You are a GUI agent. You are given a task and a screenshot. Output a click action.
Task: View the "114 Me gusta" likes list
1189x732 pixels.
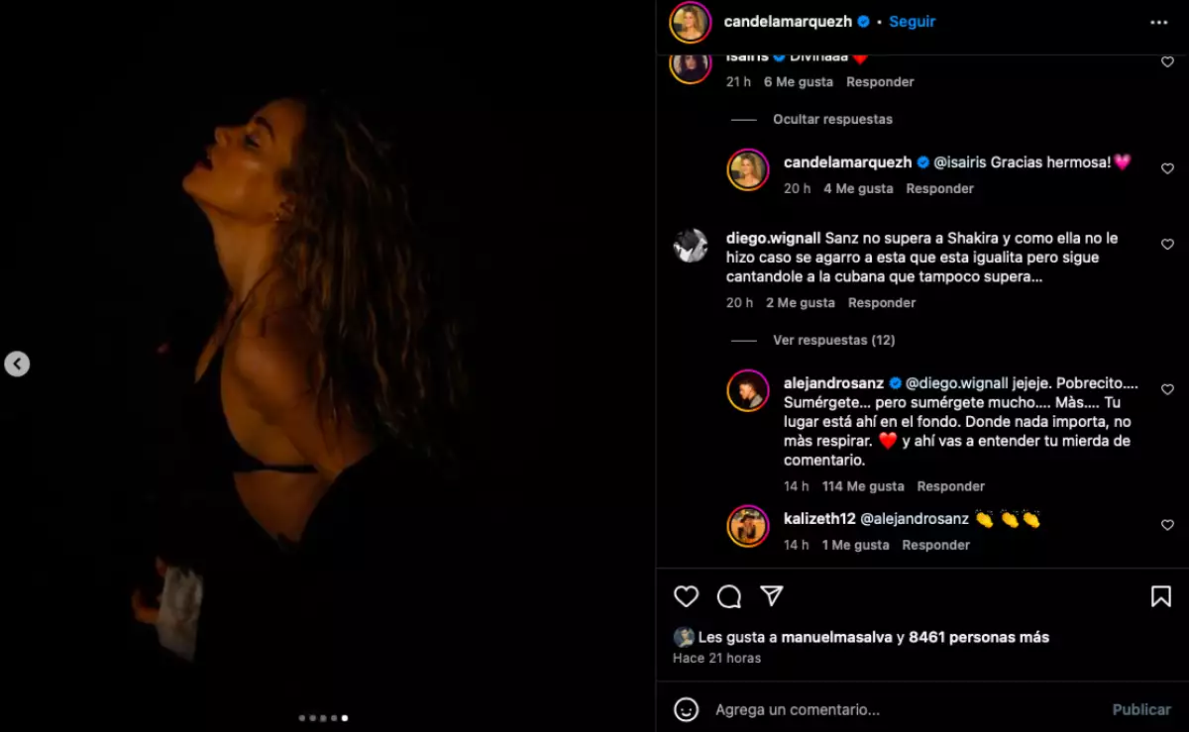863,486
